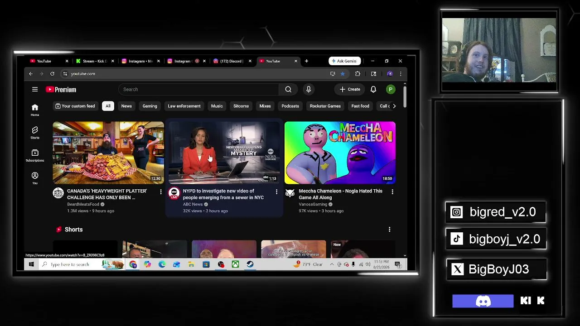The width and height of the screenshot is (580, 326).
Task: Open a new browser tab
Action: 306,61
